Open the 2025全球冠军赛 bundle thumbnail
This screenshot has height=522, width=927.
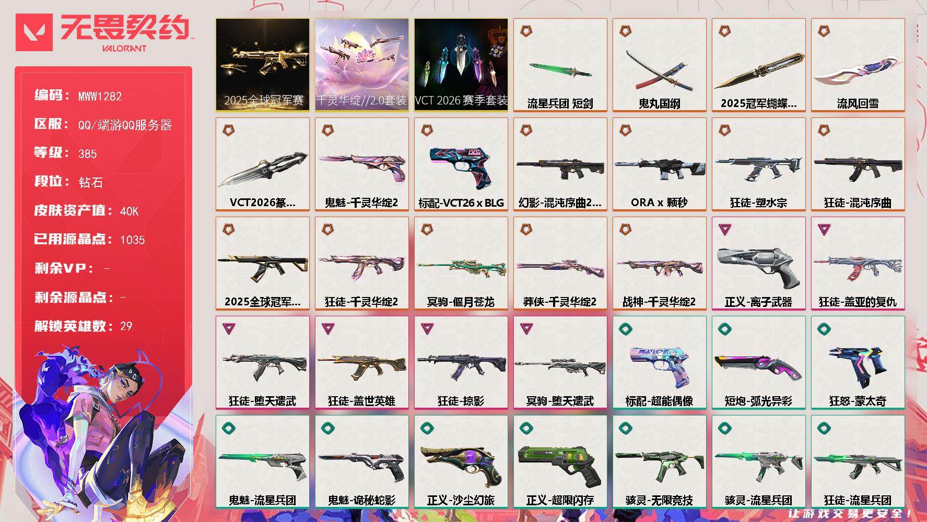263,65
